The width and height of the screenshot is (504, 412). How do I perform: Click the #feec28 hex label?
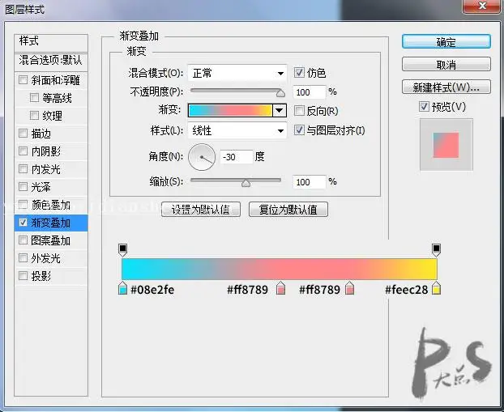coord(407,290)
